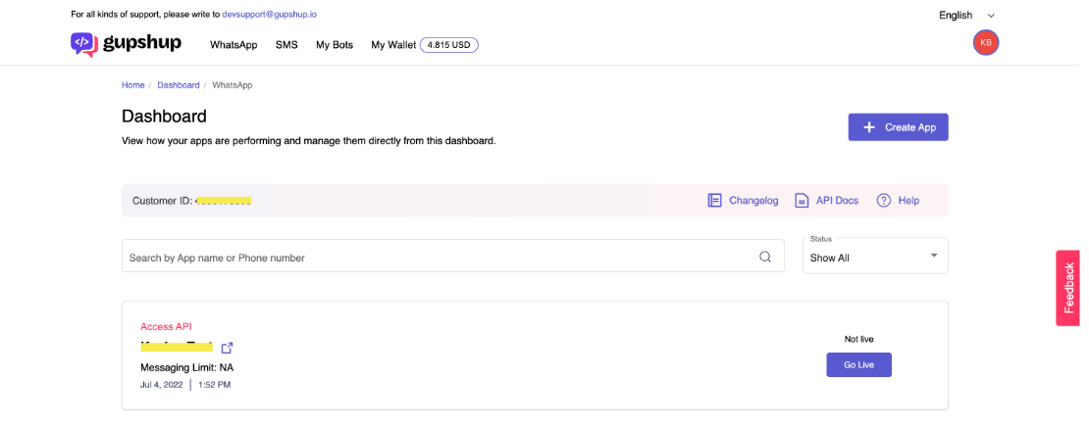The image size is (1089, 426).
Task: Click the Dashboard heading
Action: click(x=164, y=117)
